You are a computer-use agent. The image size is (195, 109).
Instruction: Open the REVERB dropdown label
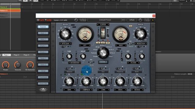(x=137, y=90)
